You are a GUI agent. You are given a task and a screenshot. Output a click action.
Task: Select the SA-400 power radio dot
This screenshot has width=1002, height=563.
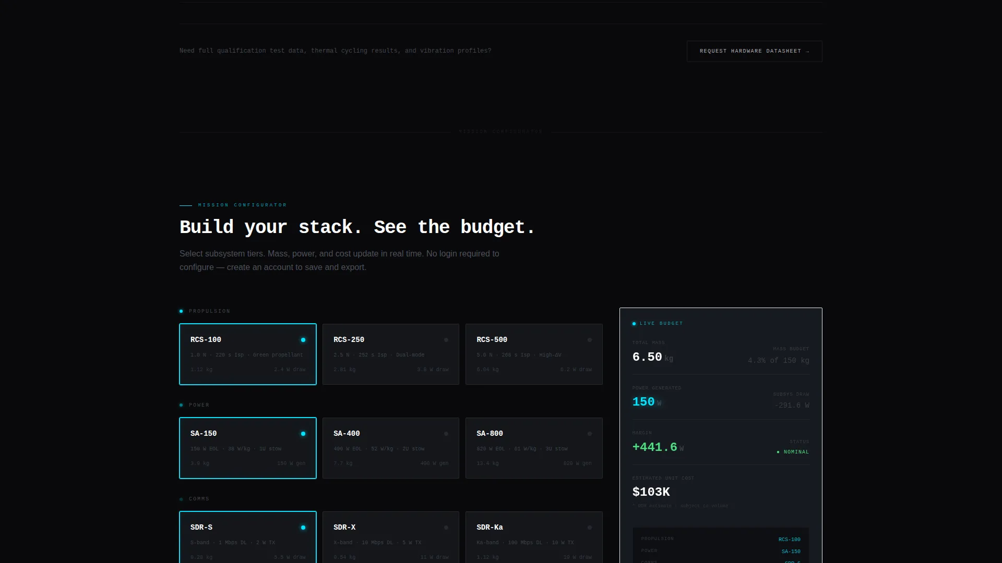[x=446, y=434]
